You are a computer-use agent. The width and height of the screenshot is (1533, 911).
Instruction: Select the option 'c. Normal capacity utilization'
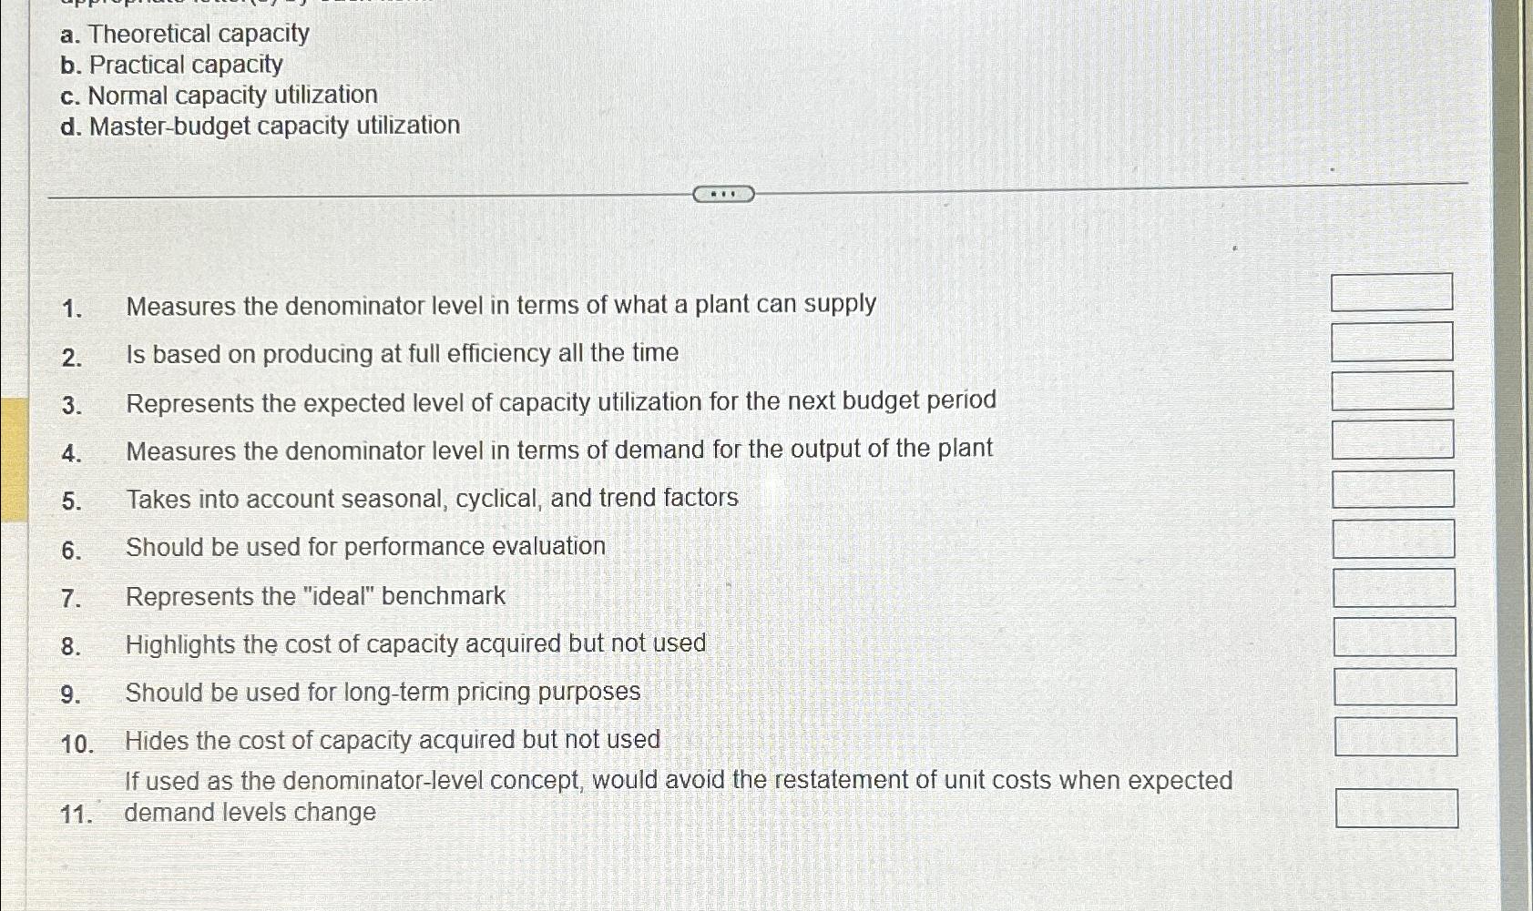tap(219, 95)
